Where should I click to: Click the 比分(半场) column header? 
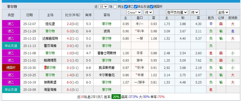point(73,15)
